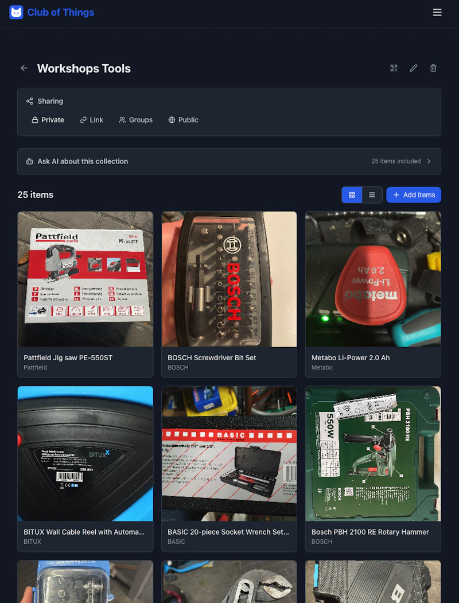459x603 pixels.
Task: Go back using the left arrow
Action: tap(24, 68)
